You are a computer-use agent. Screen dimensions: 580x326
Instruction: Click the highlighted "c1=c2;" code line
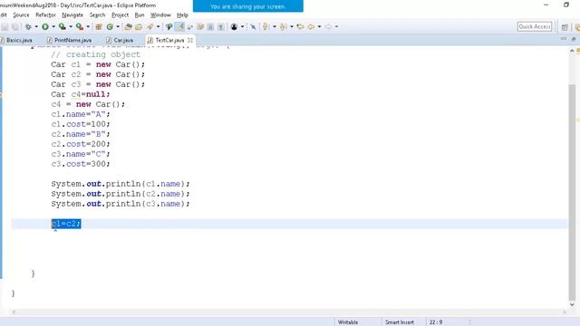(x=66, y=224)
